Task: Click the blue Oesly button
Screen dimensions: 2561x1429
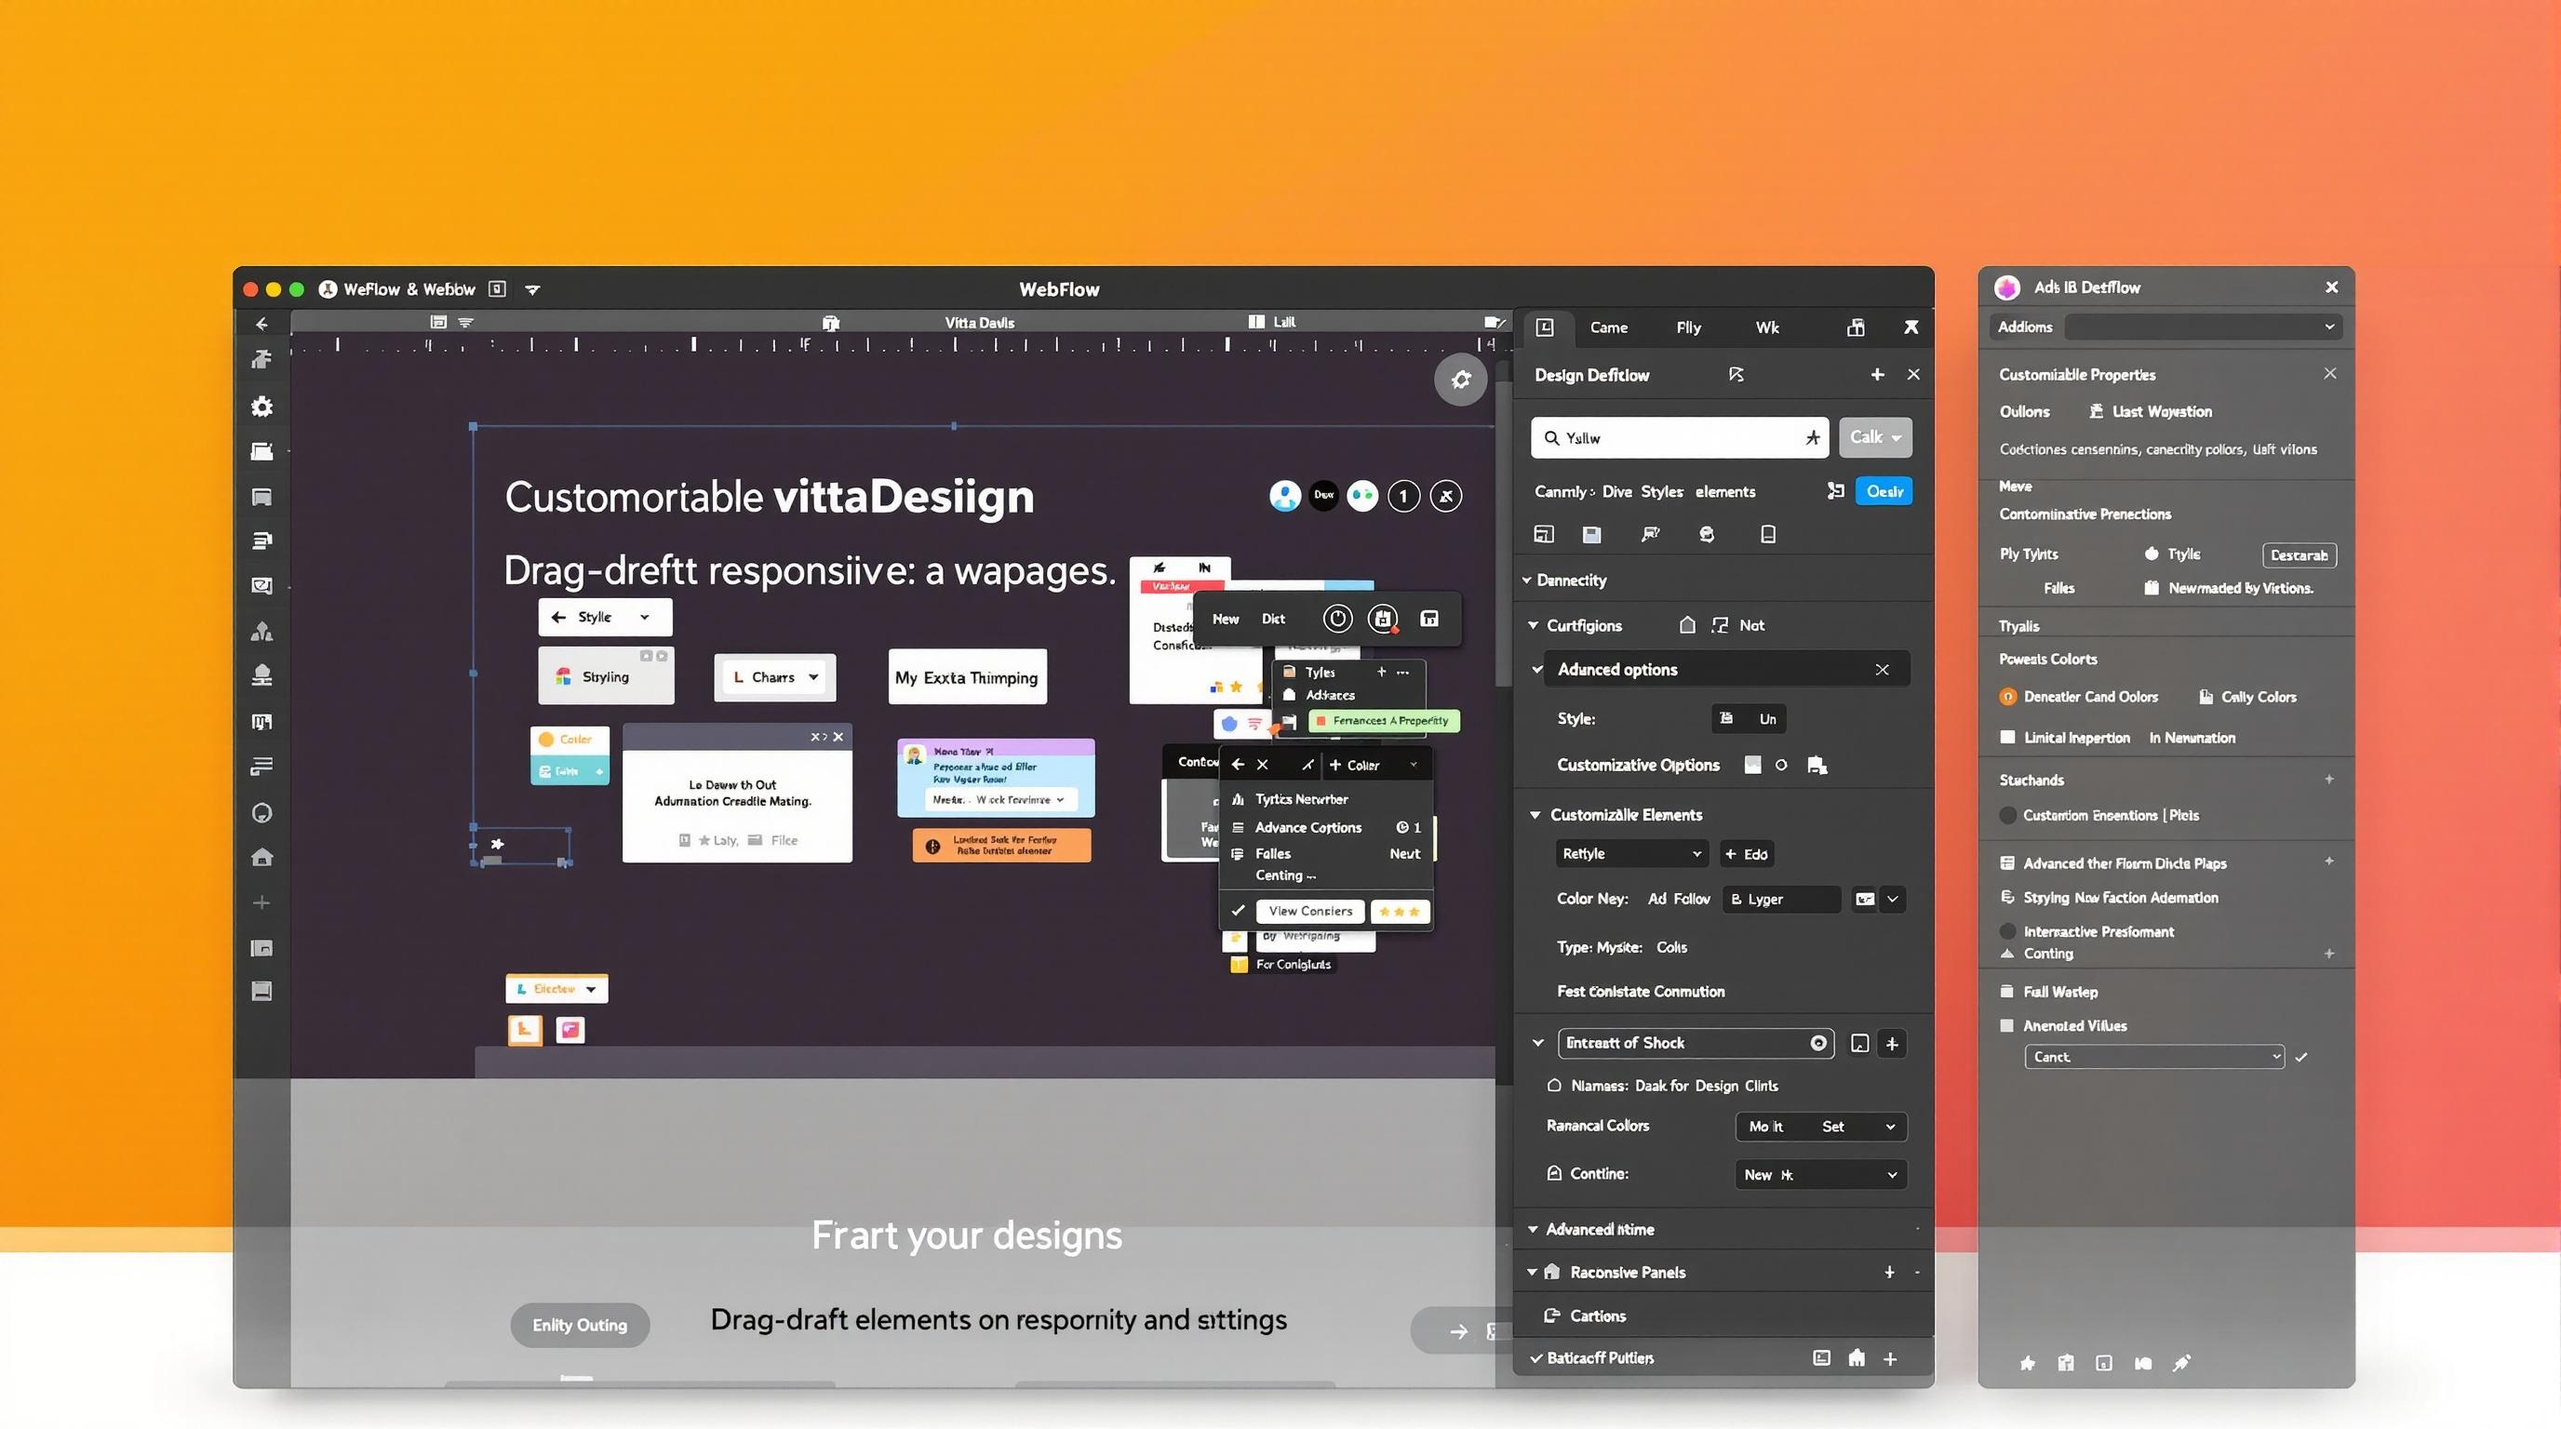Action: (1884, 491)
